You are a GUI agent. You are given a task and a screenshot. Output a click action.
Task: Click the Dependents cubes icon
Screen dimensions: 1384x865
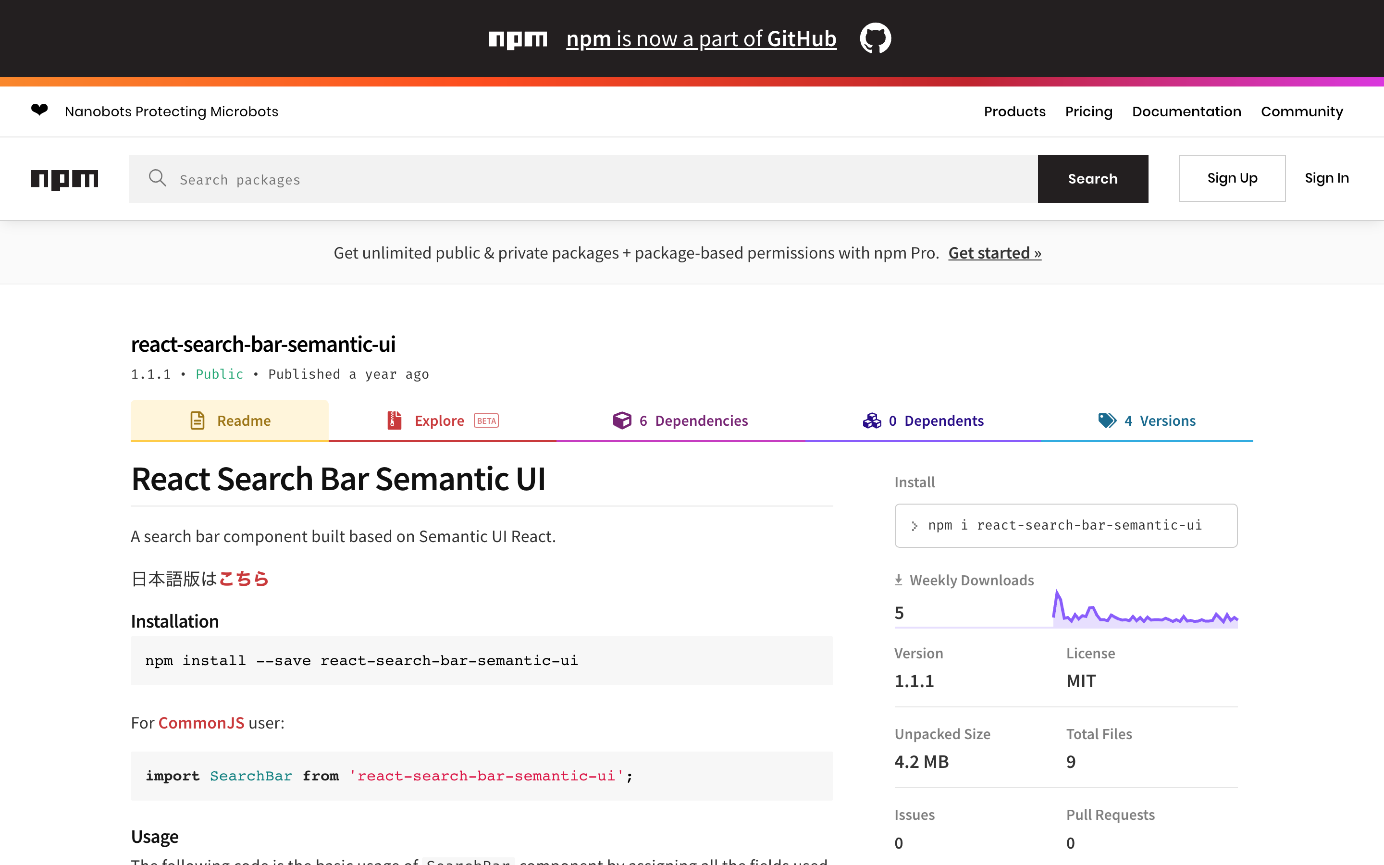(872, 420)
